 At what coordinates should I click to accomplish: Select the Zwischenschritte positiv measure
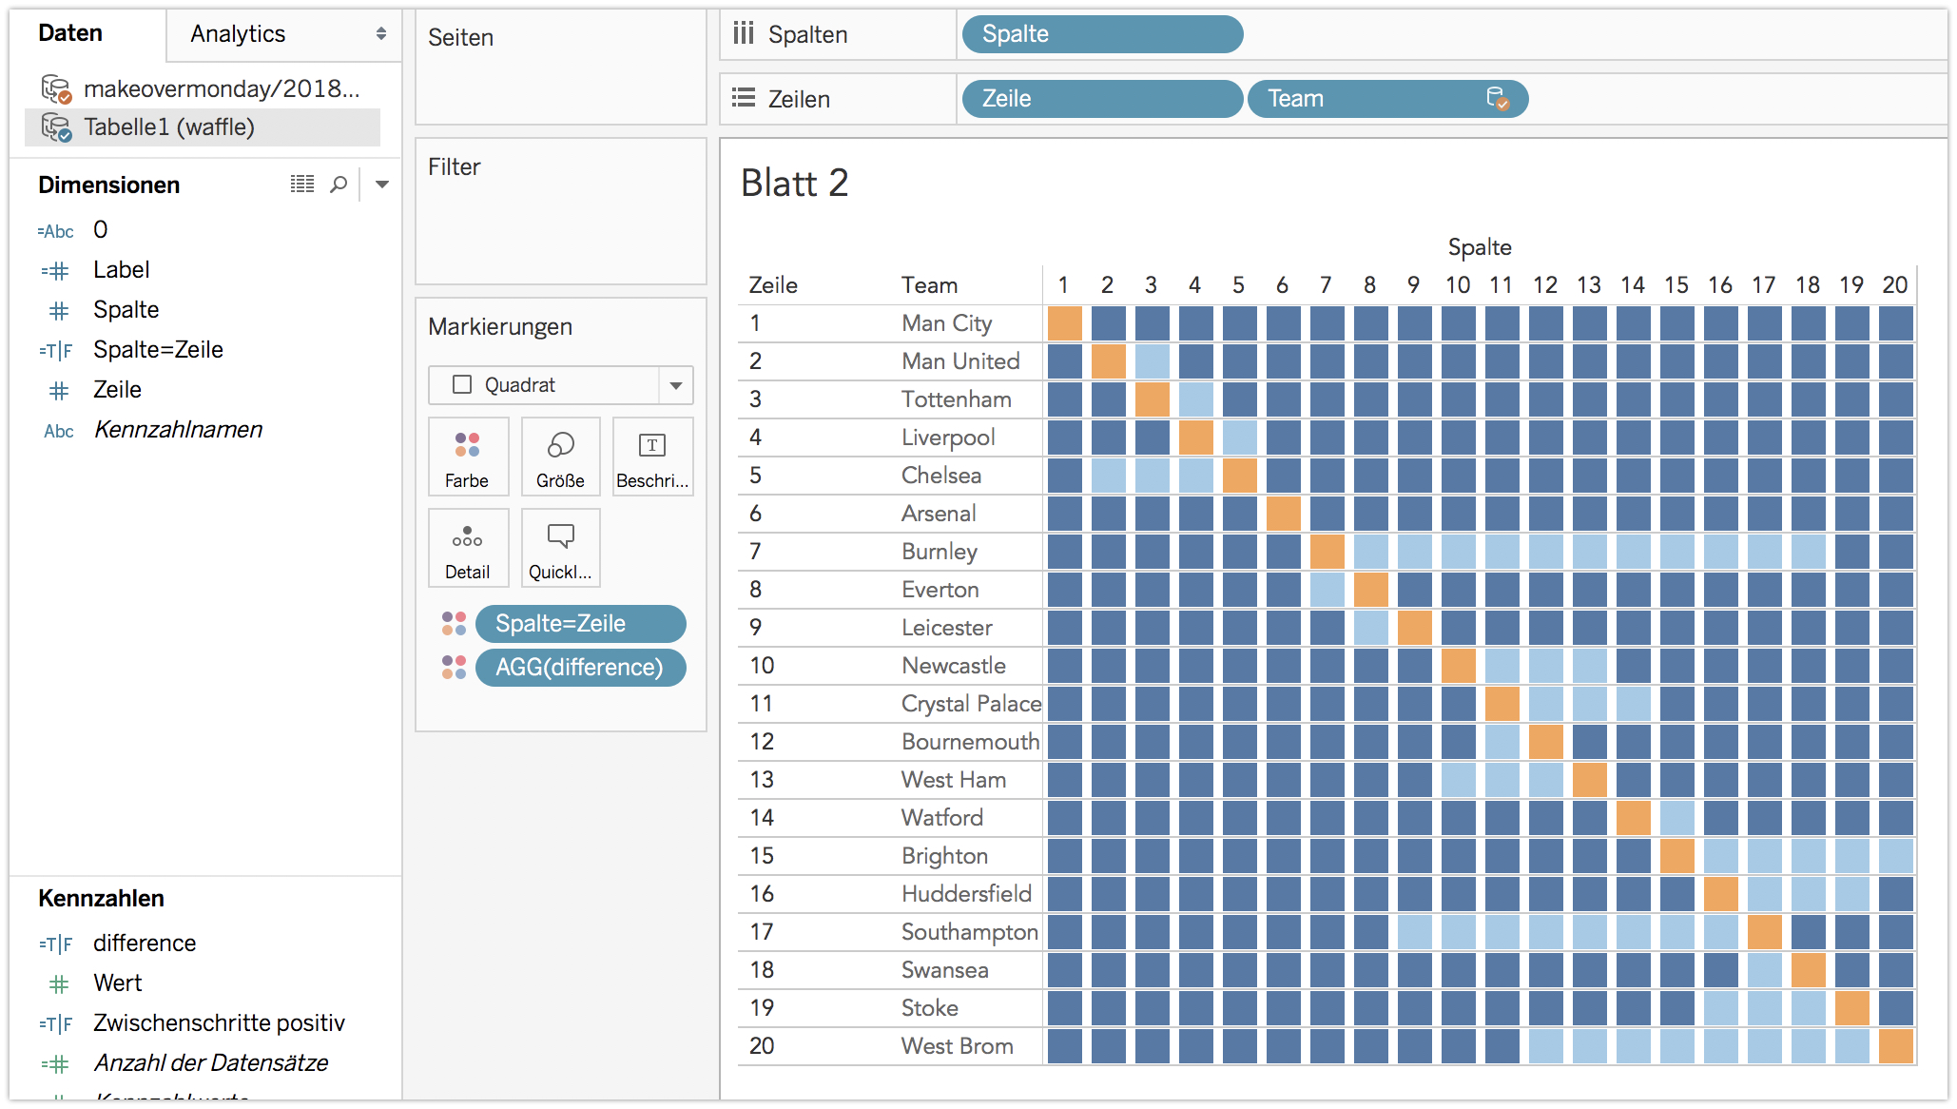point(220,1023)
